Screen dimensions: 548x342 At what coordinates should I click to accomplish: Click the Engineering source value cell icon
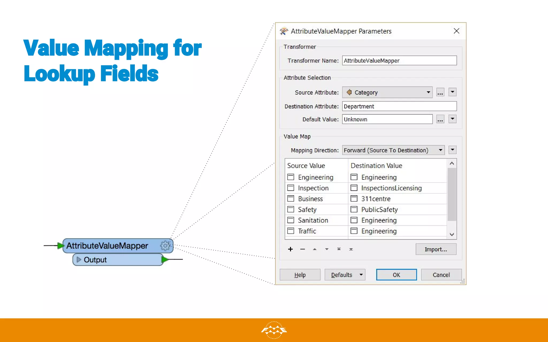coord(291,177)
